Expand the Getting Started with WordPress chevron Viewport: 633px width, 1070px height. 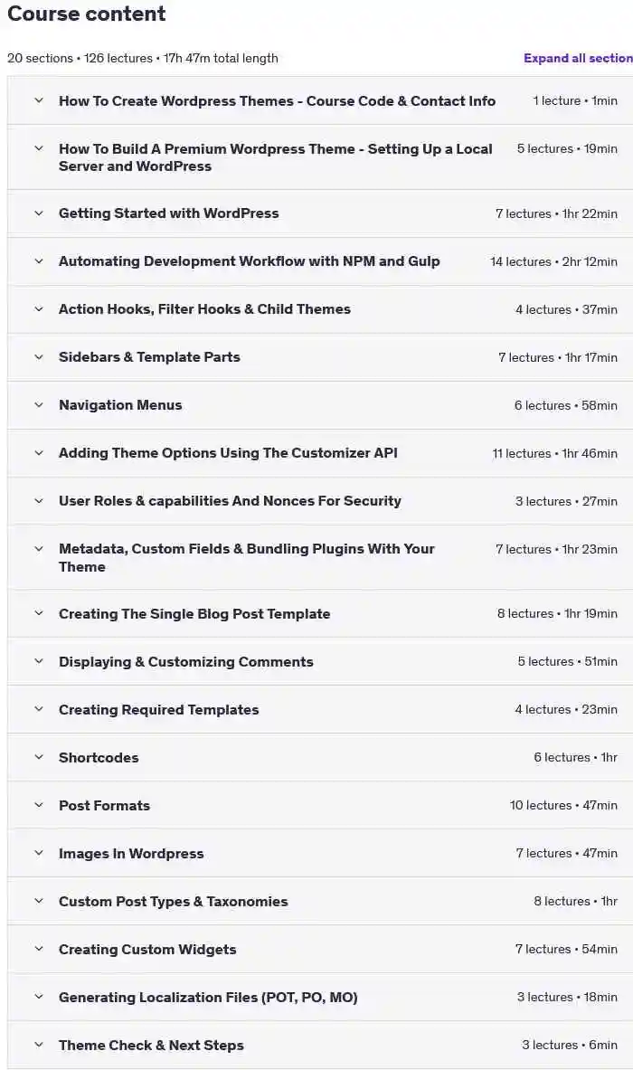tap(39, 213)
